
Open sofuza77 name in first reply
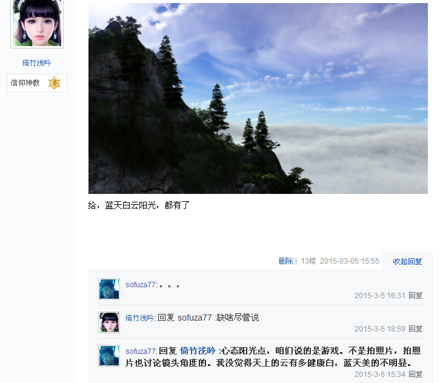tap(141, 284)
